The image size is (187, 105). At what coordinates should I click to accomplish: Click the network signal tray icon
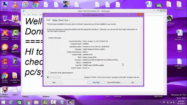pyautogui.click(x=171, y=102)
